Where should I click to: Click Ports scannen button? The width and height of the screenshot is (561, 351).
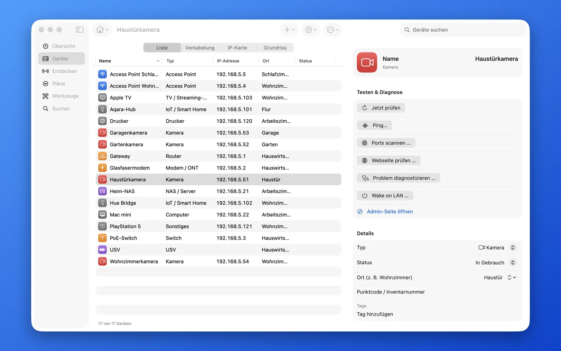386,143
